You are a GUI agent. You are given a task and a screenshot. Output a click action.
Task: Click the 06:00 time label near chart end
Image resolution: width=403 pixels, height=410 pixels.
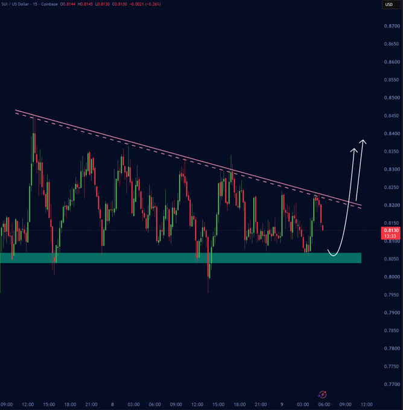324,405
